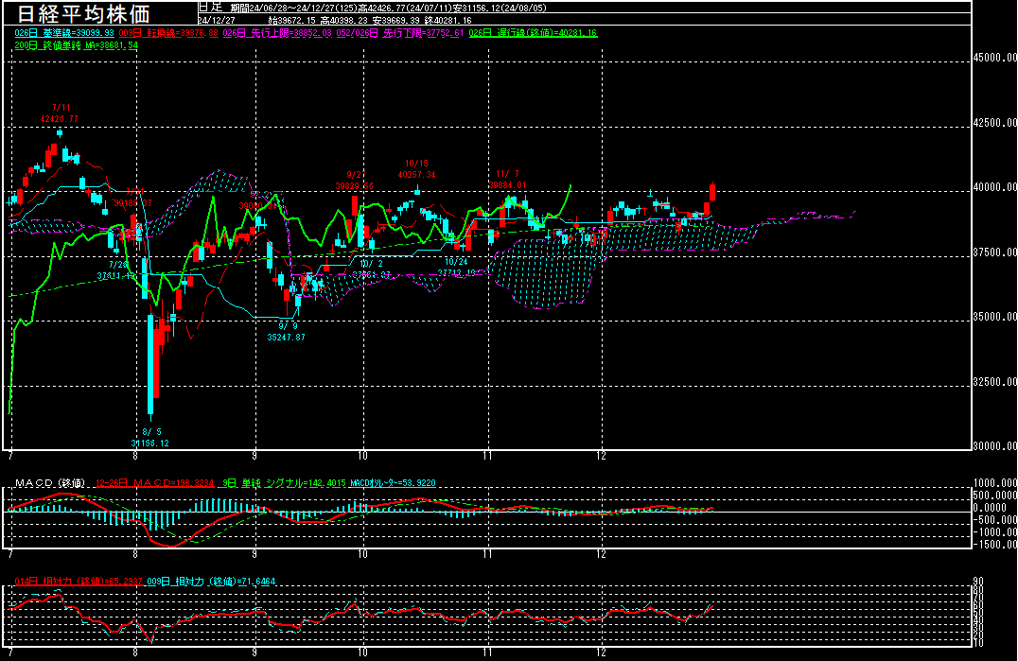Select the 12-26日 MACD=196.3234 legend
The height and width of the screenshot is (661, 1018).
pos(154,482)
